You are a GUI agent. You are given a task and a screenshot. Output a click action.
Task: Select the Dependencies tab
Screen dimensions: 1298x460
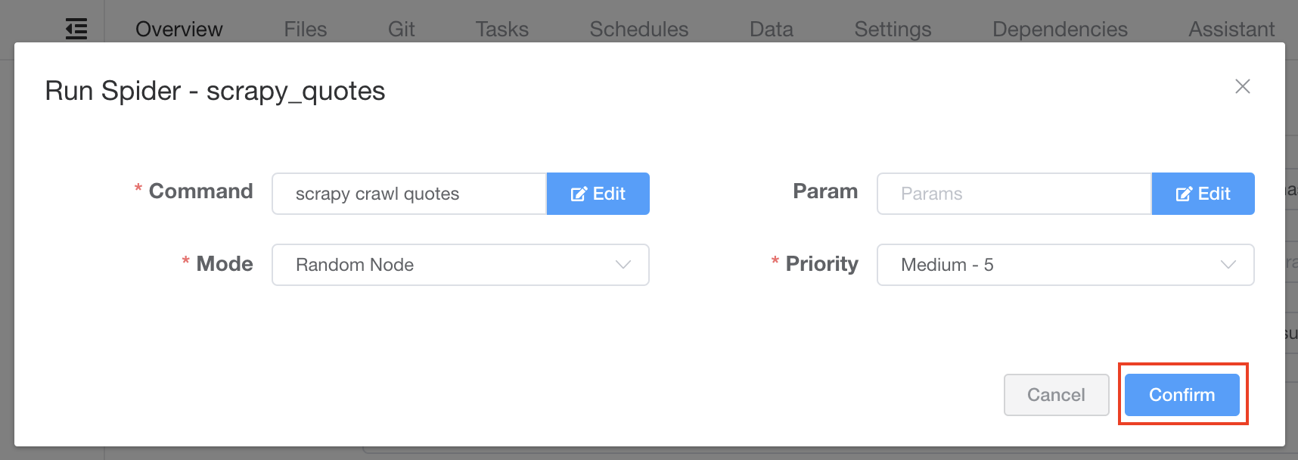1060,29
